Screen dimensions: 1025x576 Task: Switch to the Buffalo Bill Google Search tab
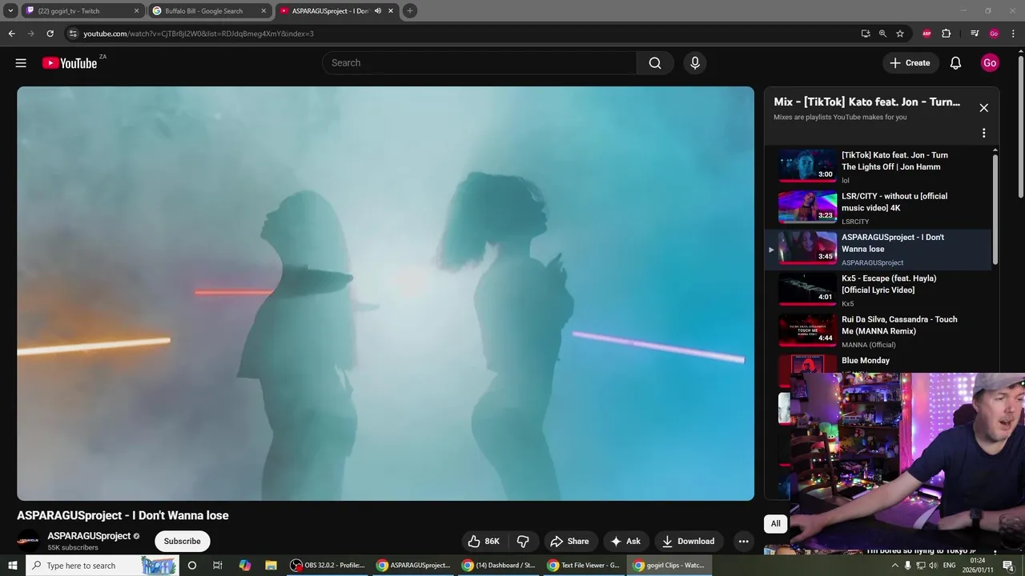(x=210, y=10)
